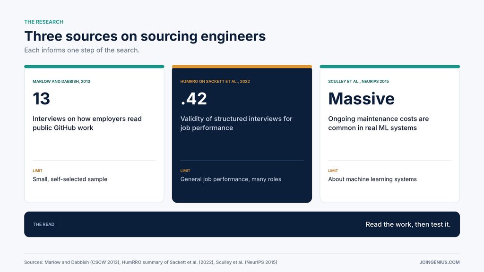Click the large '.42' statistic
Image resolution: width=484 pixels, height=272 pixels.
(x=194, y=99)
